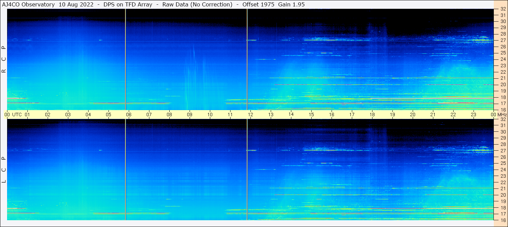The width and height of the screenshot is (508, 227).
Task: Click the 08 hour tick label
Action: [169, 115]
